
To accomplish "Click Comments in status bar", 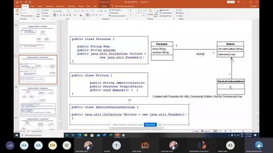I will pyautogui.click(x=206, y=131).
